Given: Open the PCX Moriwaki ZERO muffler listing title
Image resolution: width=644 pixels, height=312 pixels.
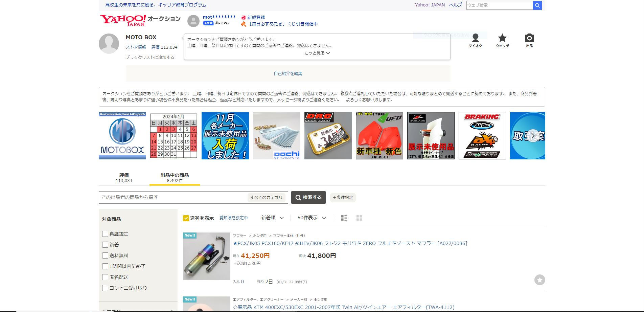Looking at the screenshot, I should (x=350, y=243).
